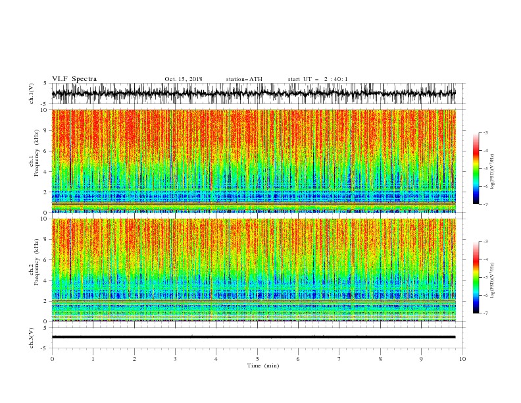Click the time axis tick label "8"
Viewport: 521px width, 403px height.
380,359
